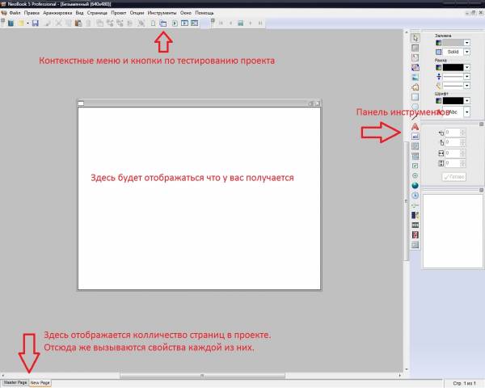Screen dimensions: 485x388
Task: Select the pointer arrow tool in tool palette
Action: point(415,38)
